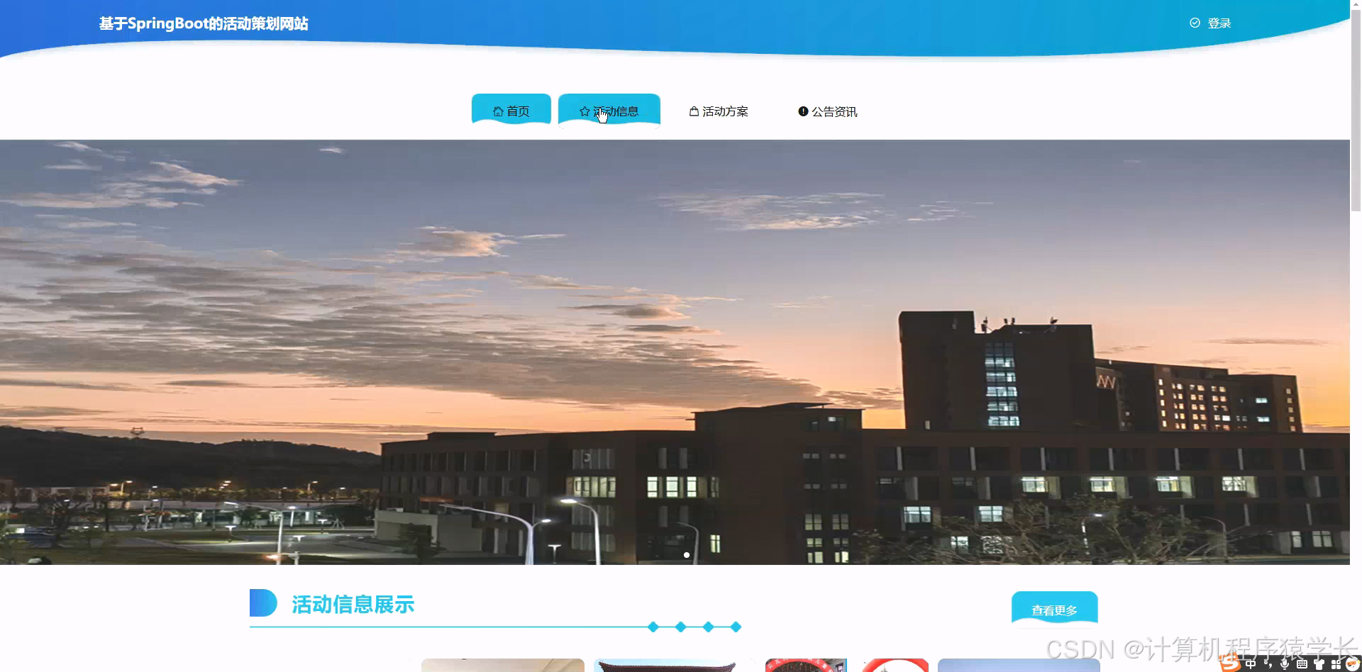Click the 登录 login link

point(1219,23)
